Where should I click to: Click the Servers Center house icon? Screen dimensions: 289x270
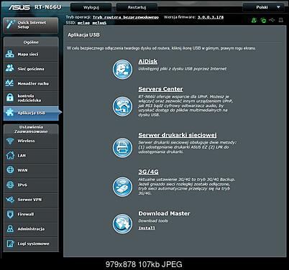point(122,106)
